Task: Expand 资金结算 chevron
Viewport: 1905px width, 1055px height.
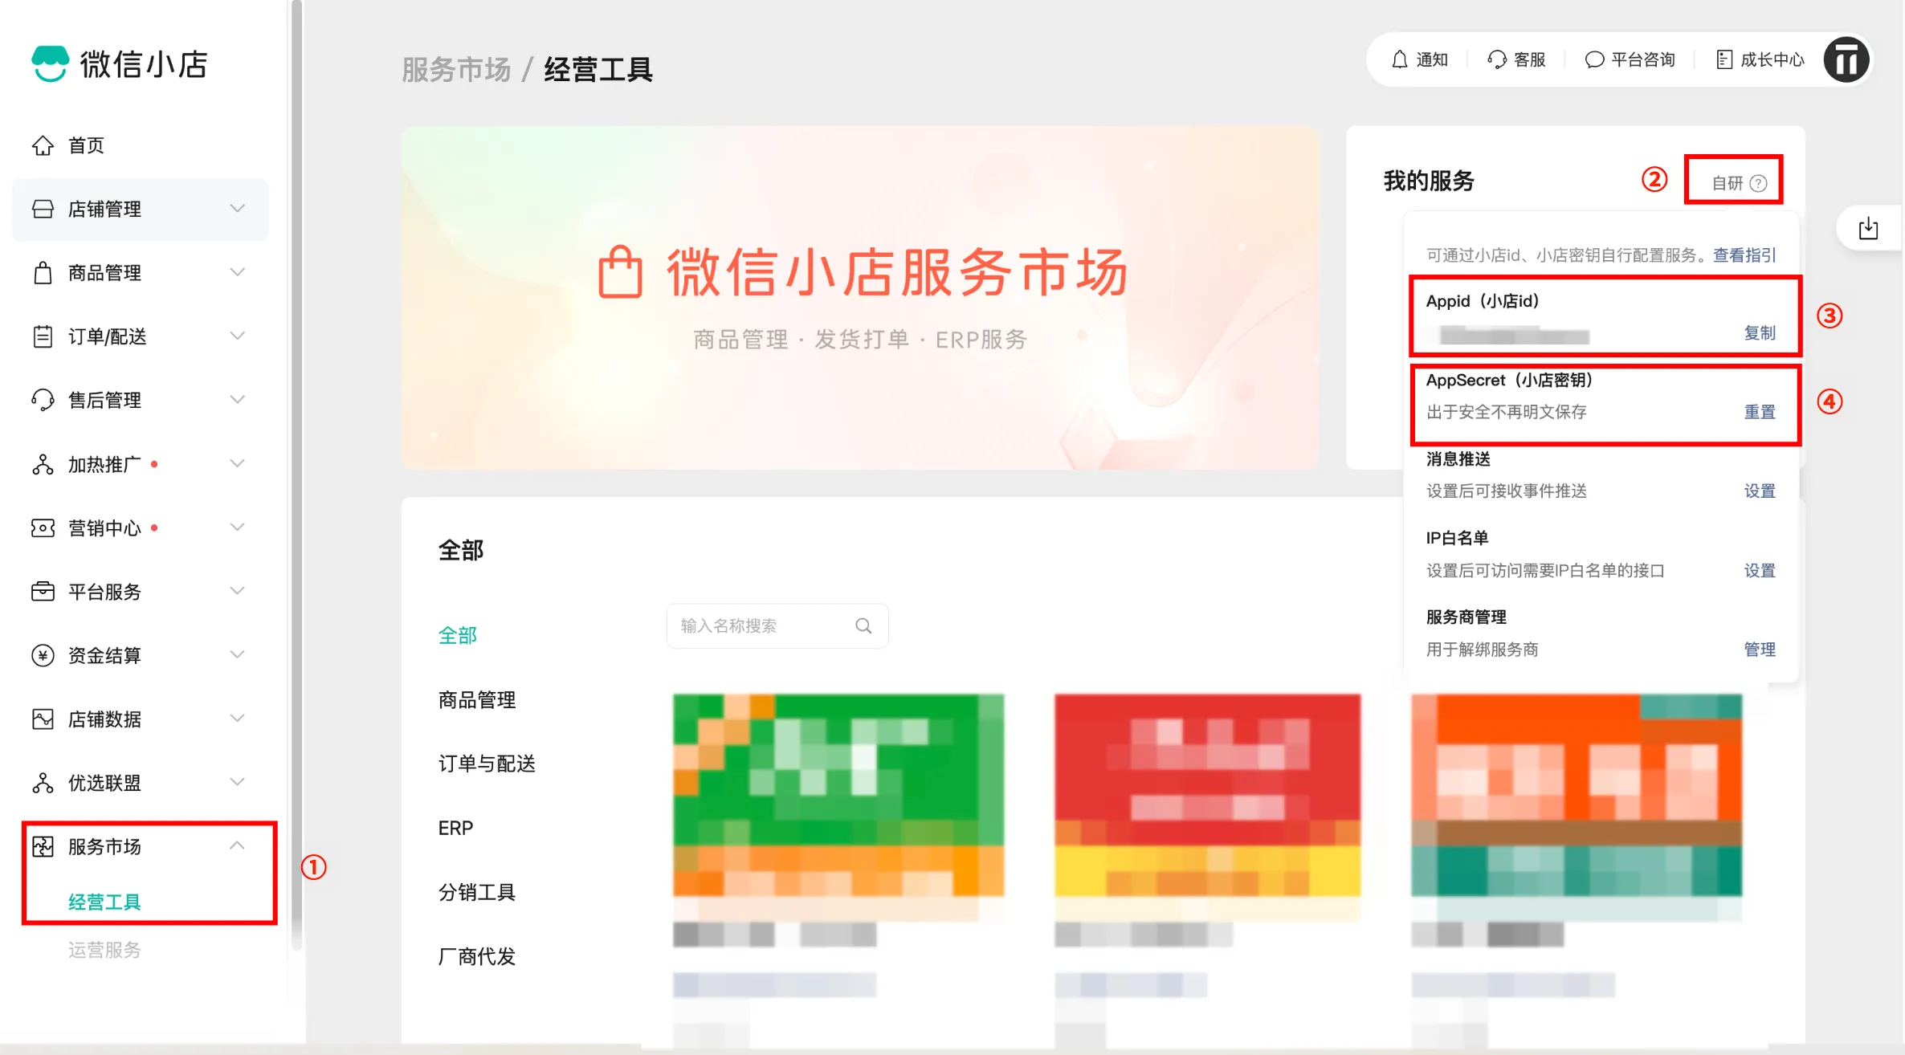Action: coord(237,654)
